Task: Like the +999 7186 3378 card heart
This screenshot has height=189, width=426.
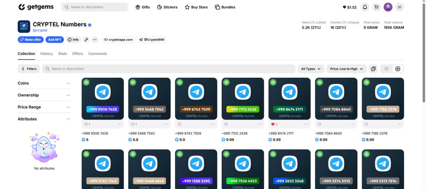Action: click(x=367, y=124)
